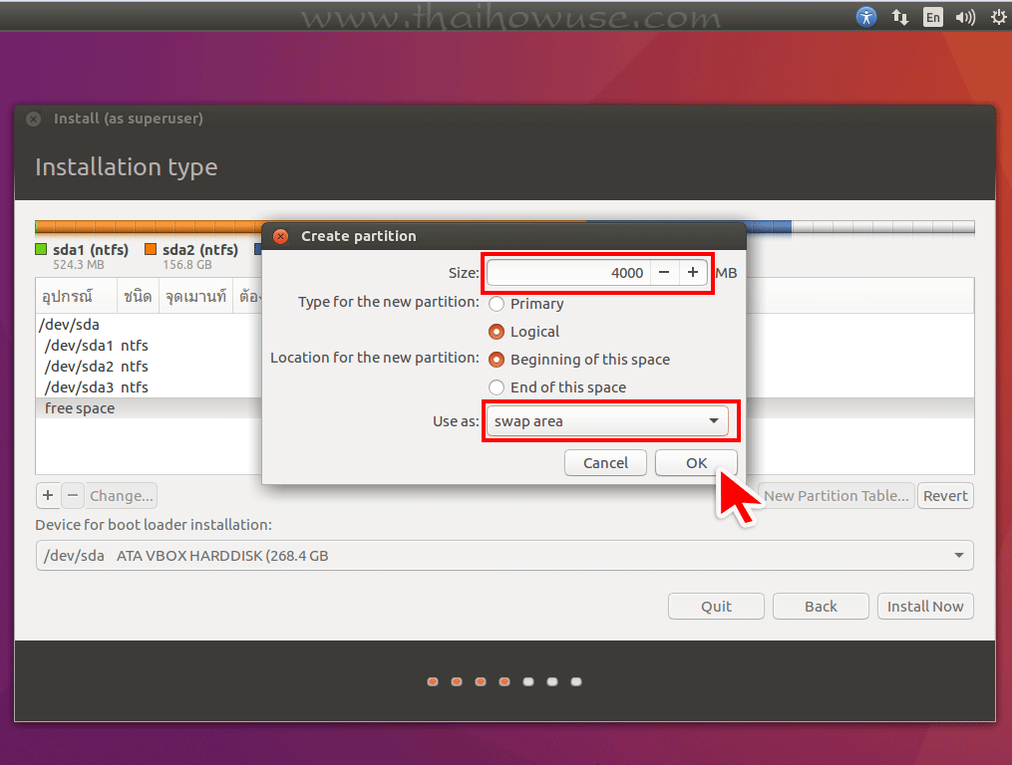Click New Partition Table... button
1012x765 pixels.
pos(836,495)
